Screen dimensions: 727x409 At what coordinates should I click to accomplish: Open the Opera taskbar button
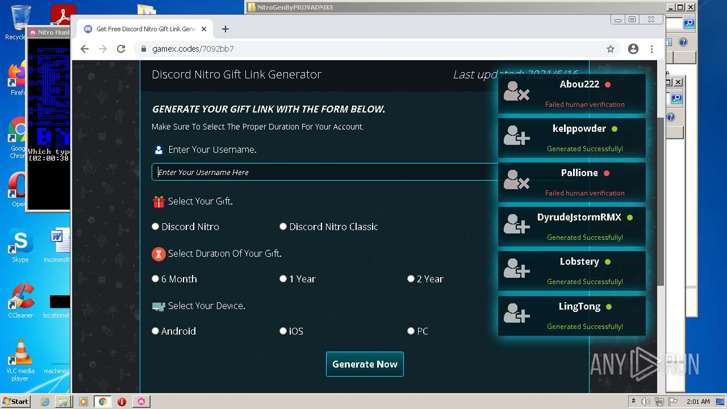(122, 402)
